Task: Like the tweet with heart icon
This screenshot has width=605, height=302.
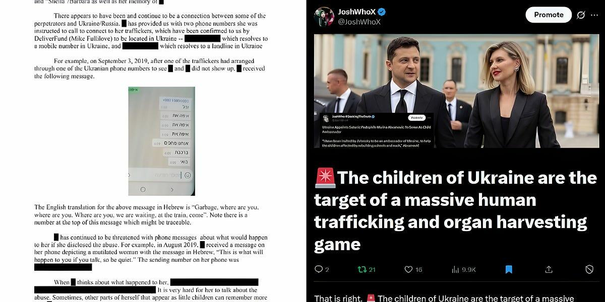Action: click(409, 269)
